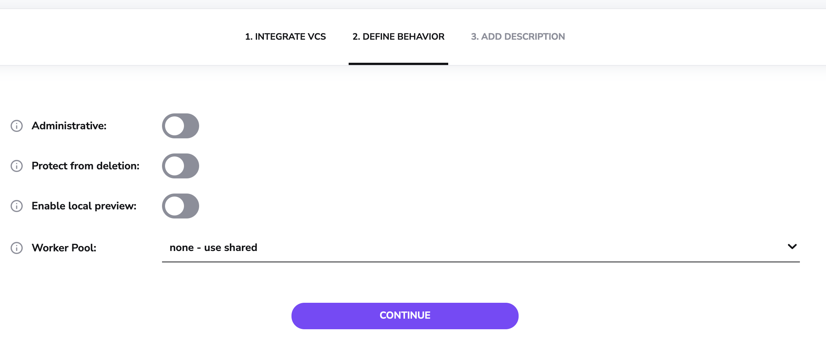Select the Define Behavior tab
Screen dimensions: 826x347
[398, 37]
